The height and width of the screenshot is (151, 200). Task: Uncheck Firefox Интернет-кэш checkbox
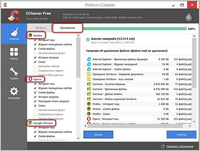(x=36, y=40)
